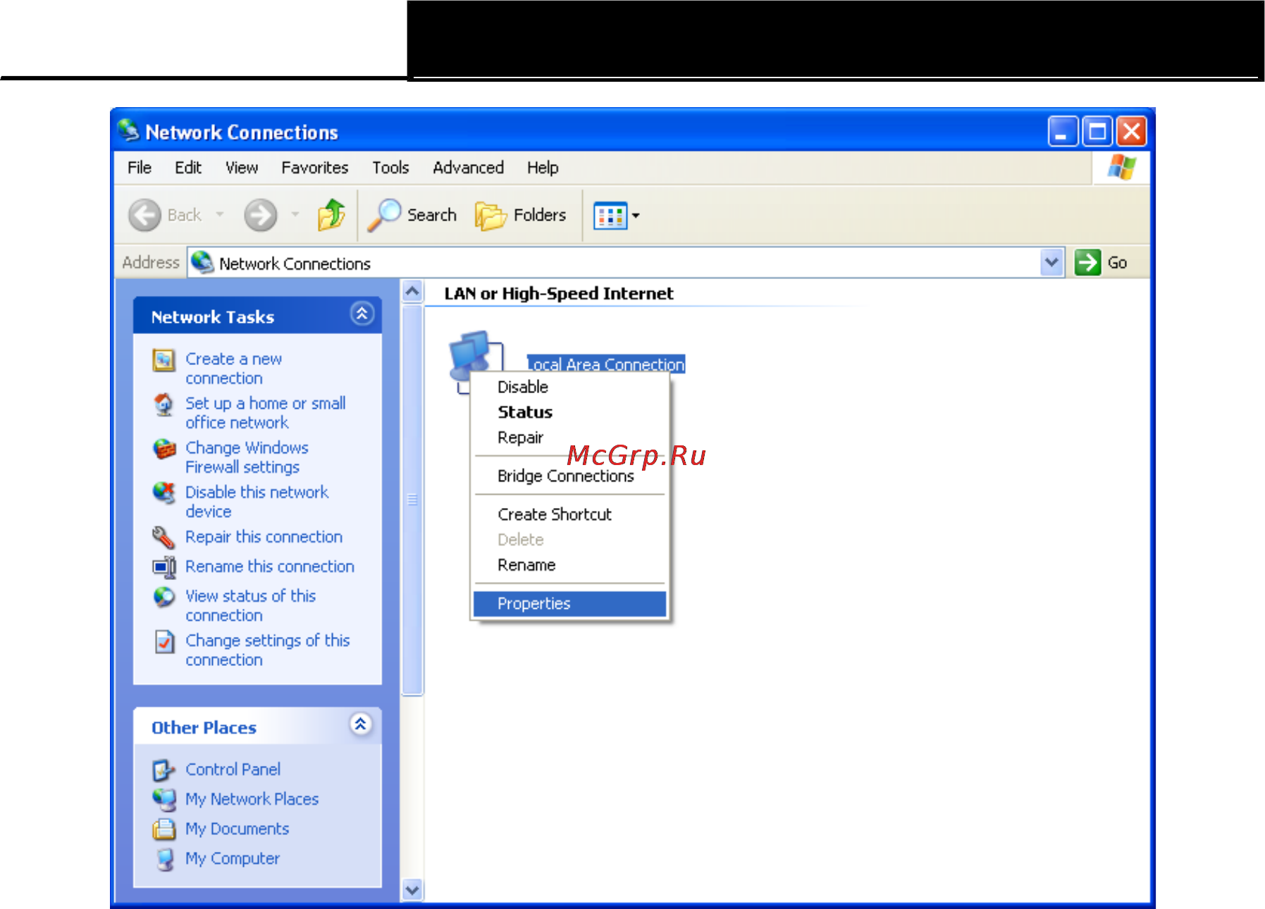Open the Advanced menu
This screenshot has height=909, width=1265.
(468, 168)
